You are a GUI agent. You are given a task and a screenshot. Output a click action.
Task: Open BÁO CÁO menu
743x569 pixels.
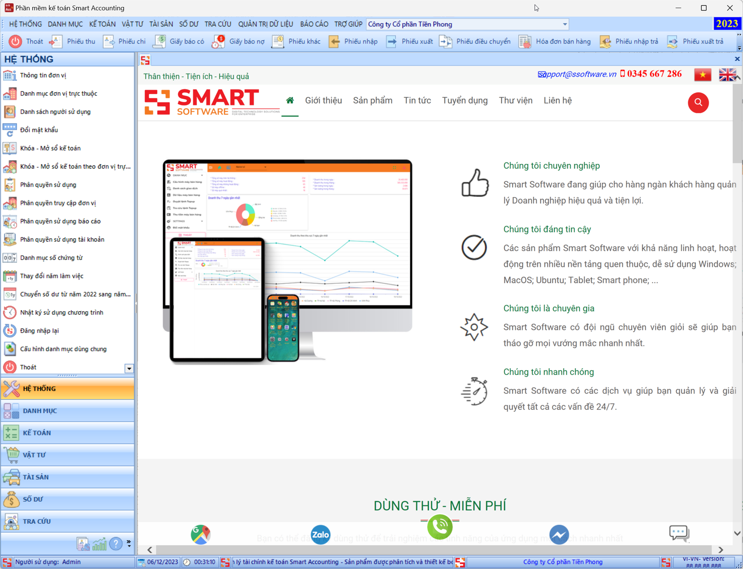314,24
